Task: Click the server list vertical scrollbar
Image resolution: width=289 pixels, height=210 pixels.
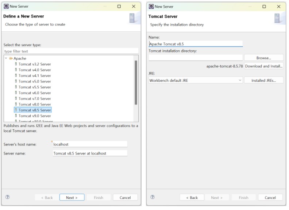Action: click(136, 82)
